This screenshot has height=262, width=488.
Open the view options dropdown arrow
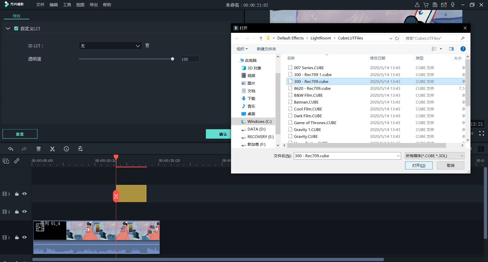pyautogui.click(x=441, y=49)
